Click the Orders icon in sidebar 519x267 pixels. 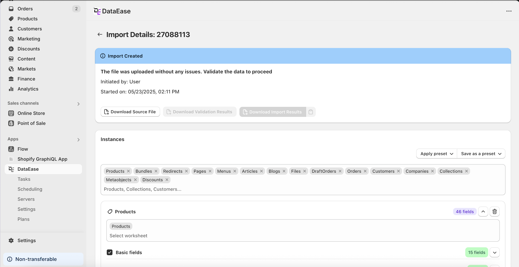(x=11, y=9)
